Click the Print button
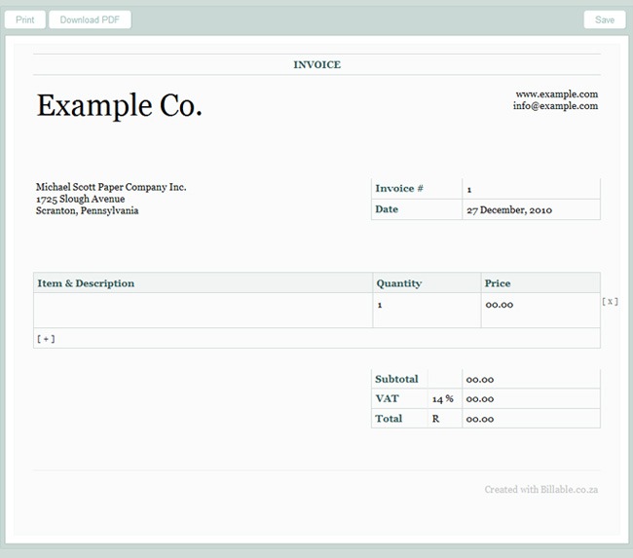The width and height of the screenshot is (633, 558). tap(24, 19)
